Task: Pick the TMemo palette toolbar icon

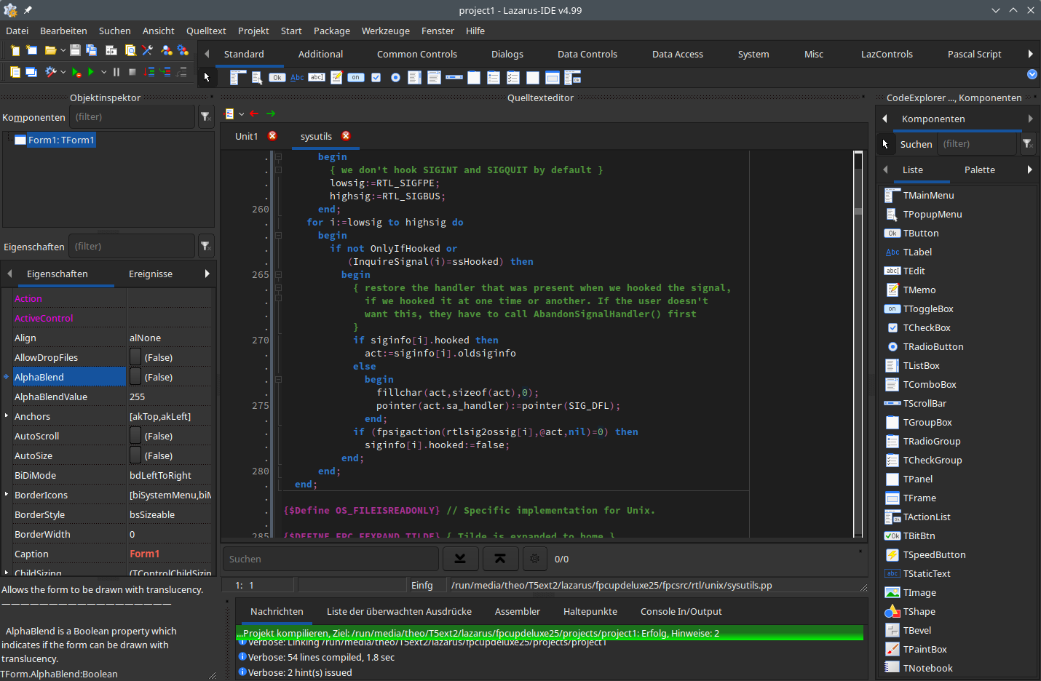Action: [x=336, y=77]
